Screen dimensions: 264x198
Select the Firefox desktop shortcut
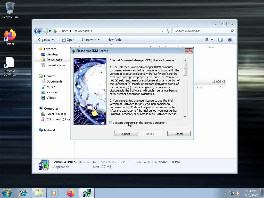pos(10,37)
